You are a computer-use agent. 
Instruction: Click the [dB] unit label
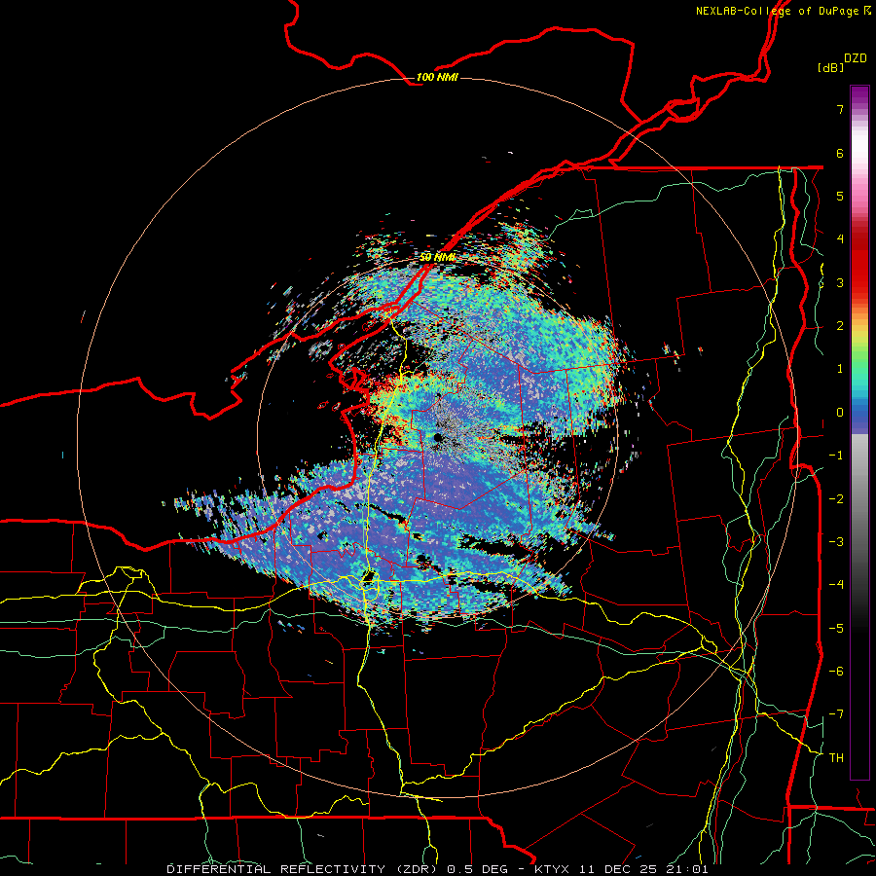click(830, 67)
